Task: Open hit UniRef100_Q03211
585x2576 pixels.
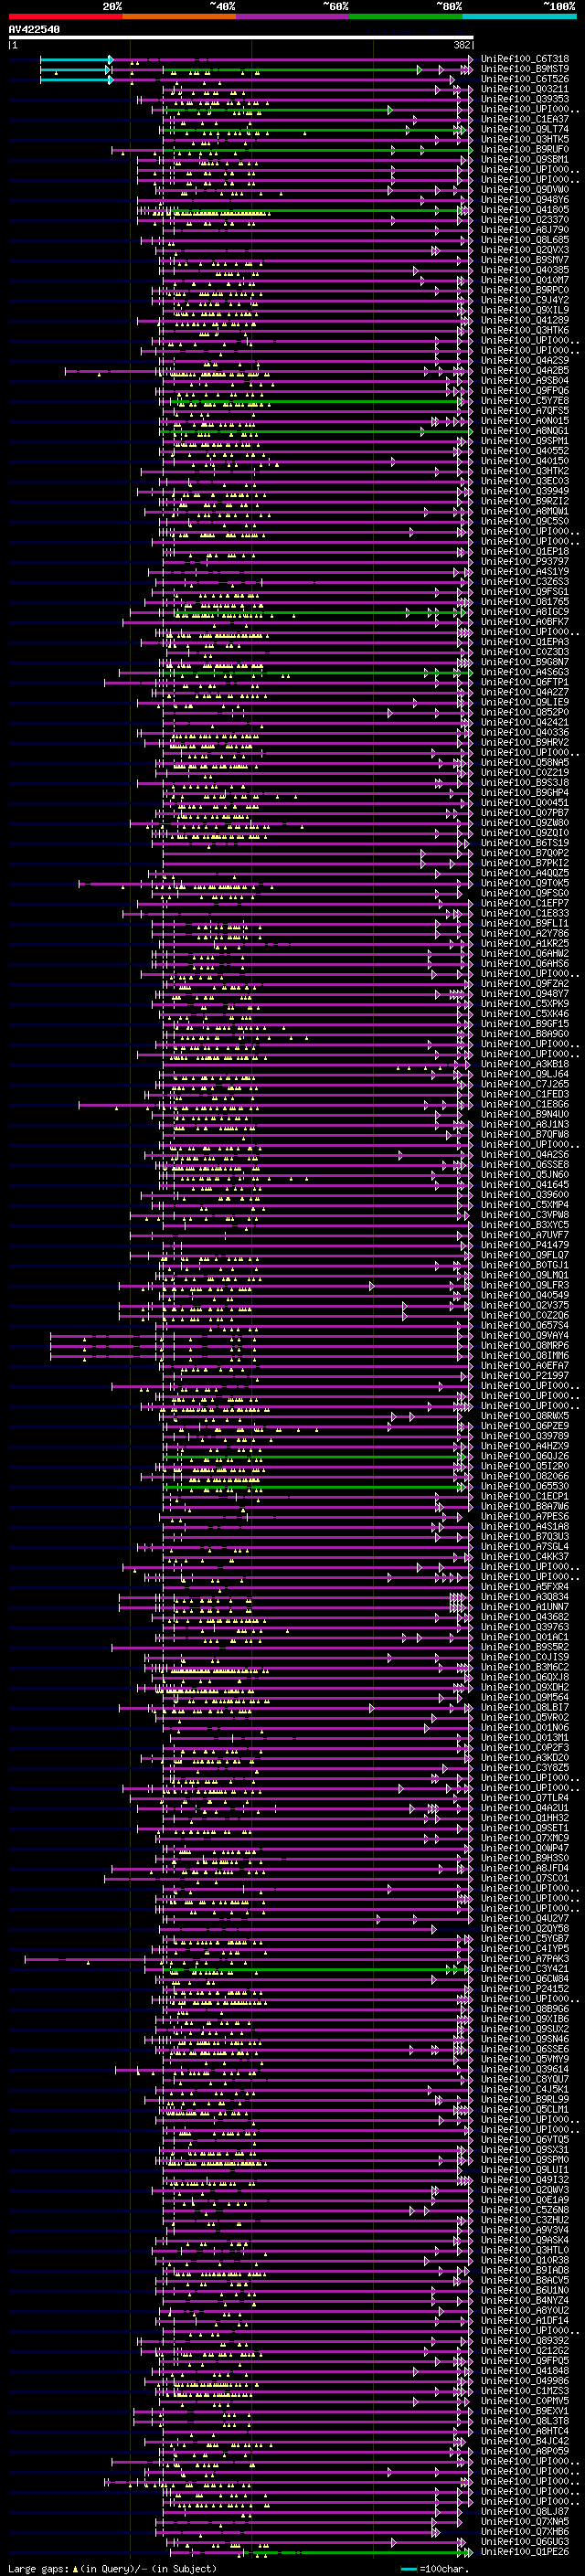Action: [x=525, y=89]
